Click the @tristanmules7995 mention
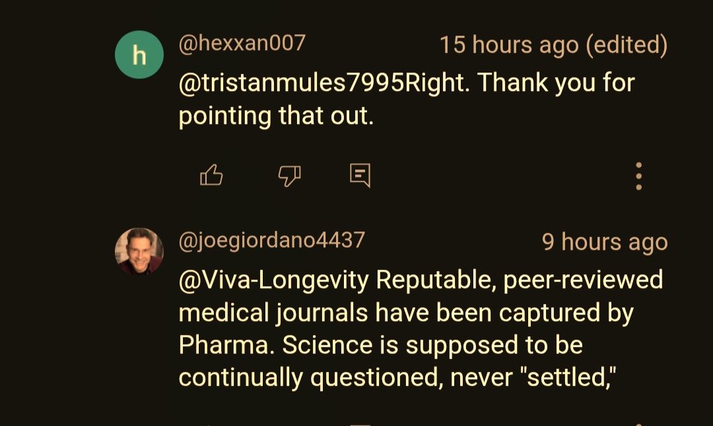The width and height of the screenshot is (713, 426). click(x=291, y=83)
